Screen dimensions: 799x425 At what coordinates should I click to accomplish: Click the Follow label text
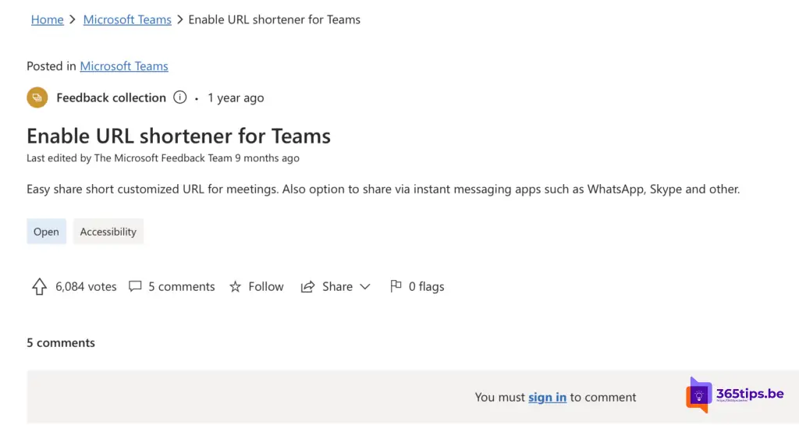pos(266,287)
